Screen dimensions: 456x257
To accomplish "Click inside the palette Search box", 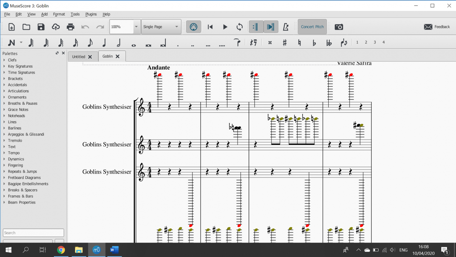I will click(33, 232).
